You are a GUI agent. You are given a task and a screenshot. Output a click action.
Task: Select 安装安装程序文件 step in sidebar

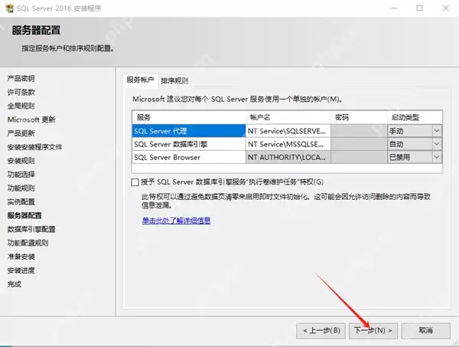coord(35,147)
